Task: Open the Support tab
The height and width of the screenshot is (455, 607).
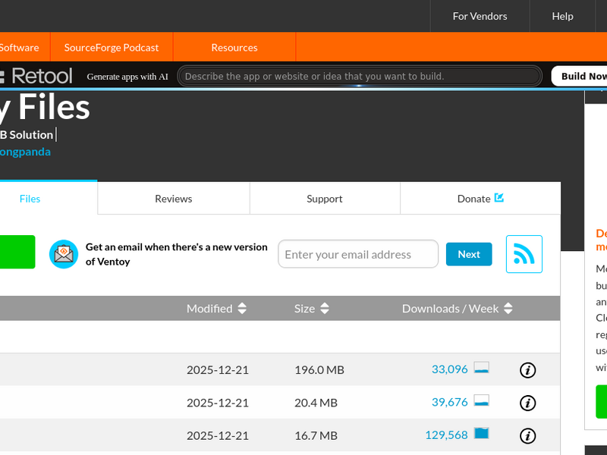Action: (x=325, y=199)
